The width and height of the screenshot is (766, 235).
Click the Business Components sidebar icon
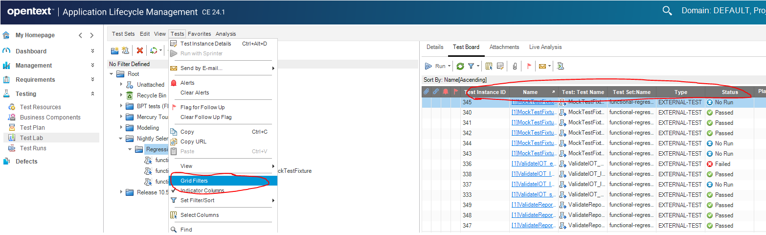point(12,117)
